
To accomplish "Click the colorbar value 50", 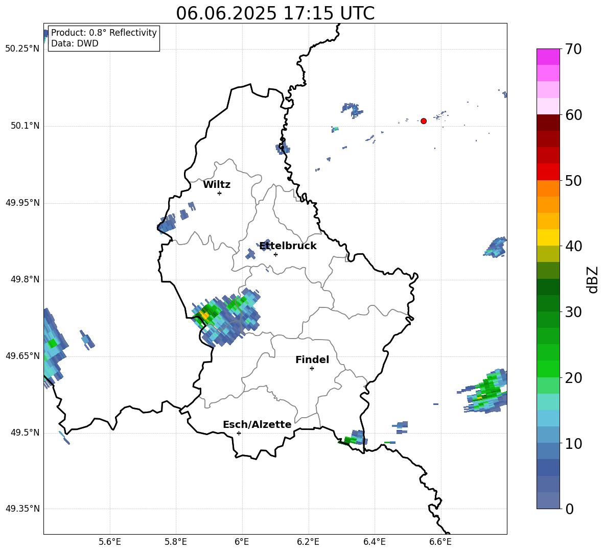I will pyautogui.click(x=573, y=180).
